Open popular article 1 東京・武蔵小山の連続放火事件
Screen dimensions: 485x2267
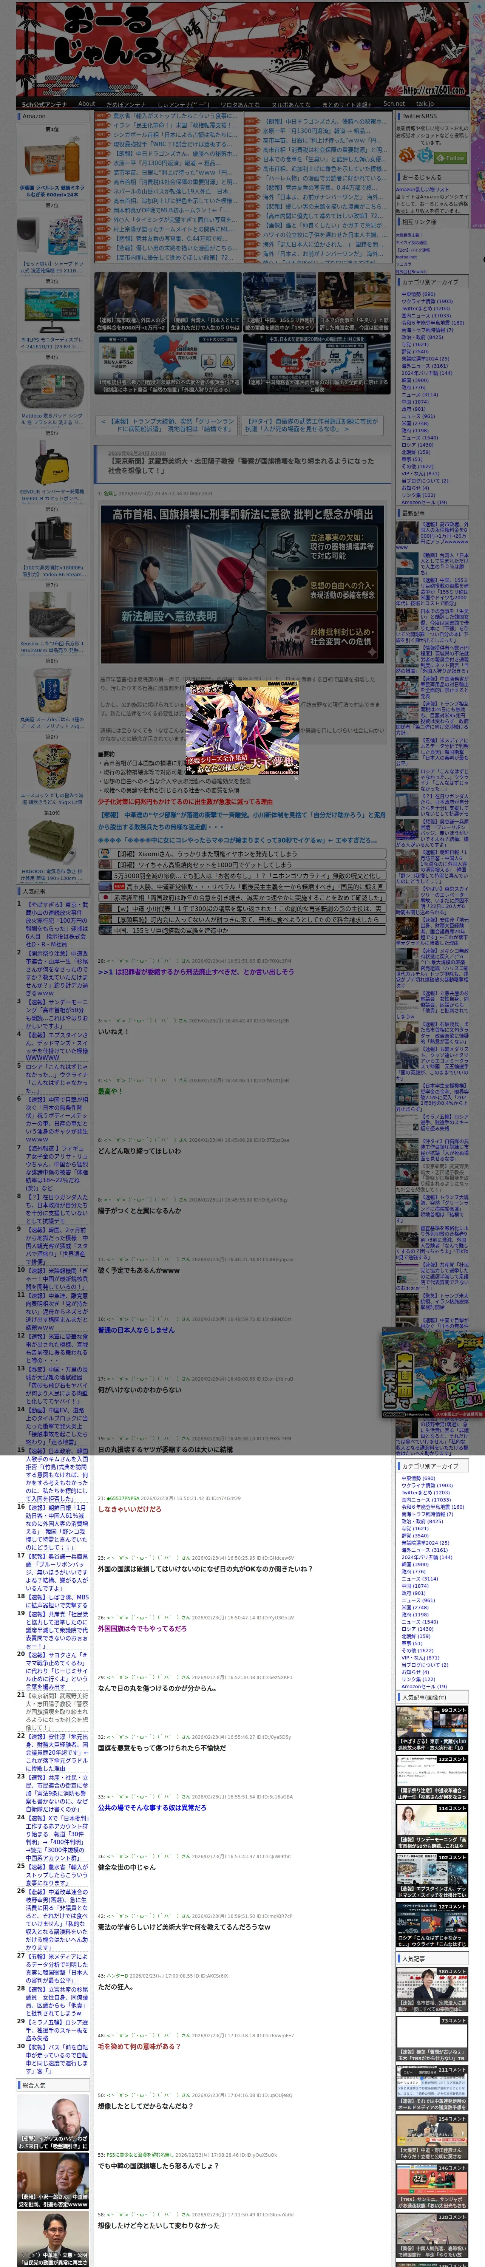coord(57,926)
